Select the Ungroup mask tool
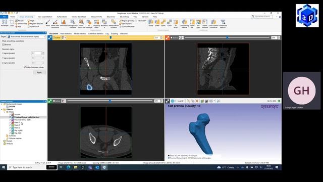323x182 pixels. coord(96,24)
